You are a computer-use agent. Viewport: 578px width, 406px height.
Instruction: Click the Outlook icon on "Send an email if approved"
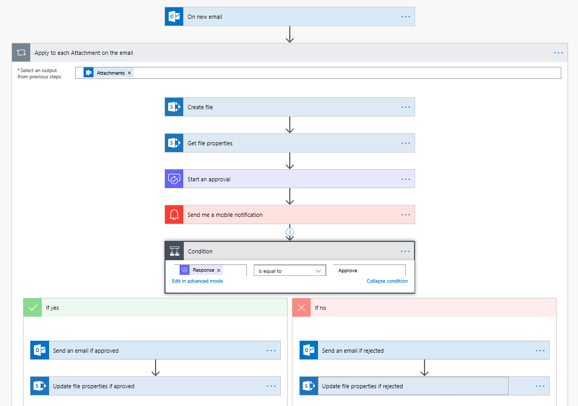point(39,350)
